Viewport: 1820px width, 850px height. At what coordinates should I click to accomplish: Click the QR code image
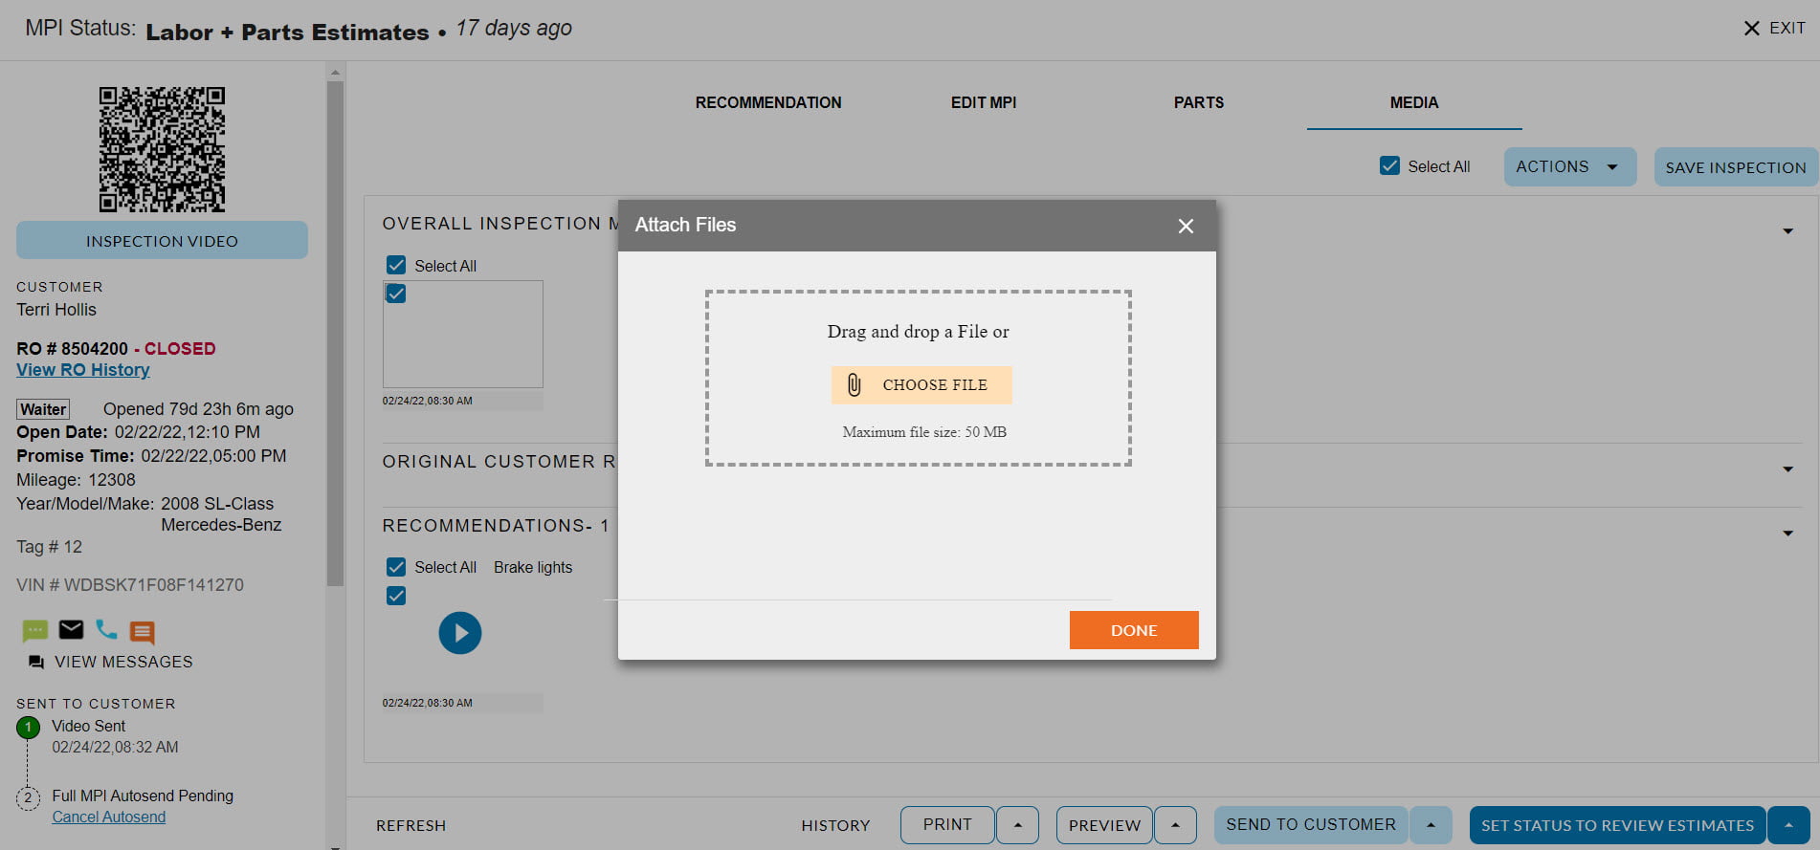pyautogui.click(x=162, y=149)
